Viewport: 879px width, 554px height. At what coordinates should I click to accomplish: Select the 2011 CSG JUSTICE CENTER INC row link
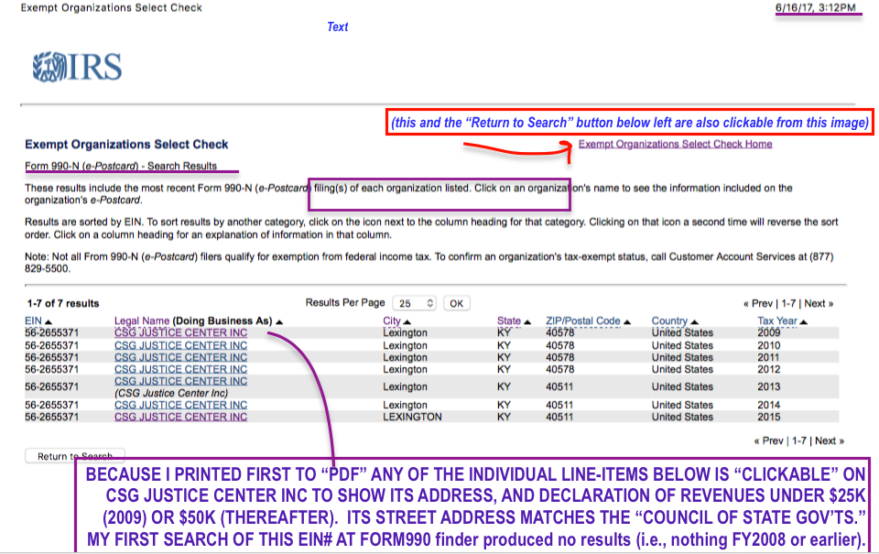coord(180,357)
